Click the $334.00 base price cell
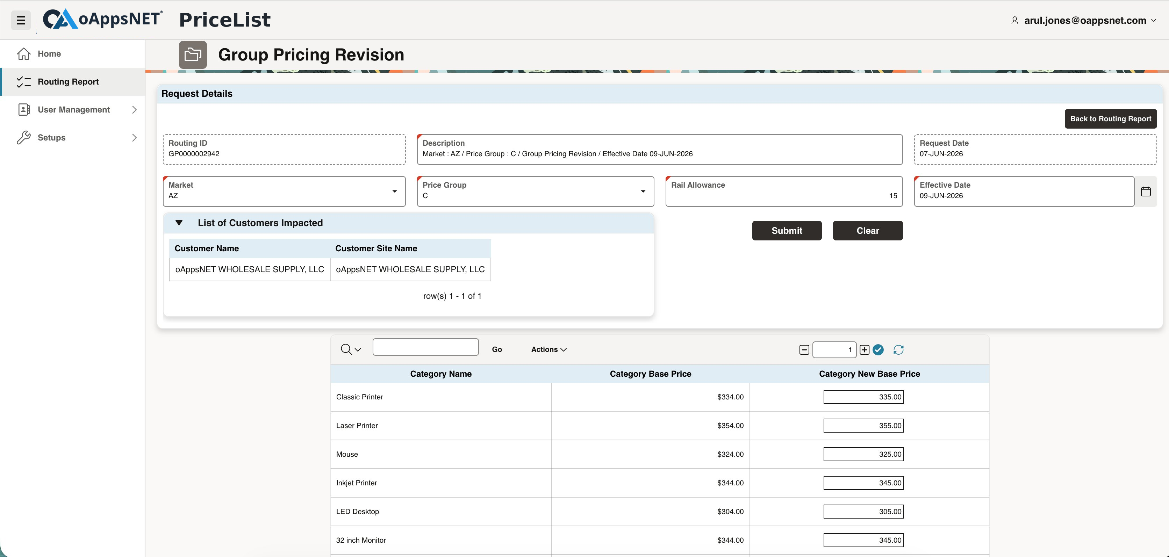The width and height of the screenshot is (1169, 557). coord(651,397)
